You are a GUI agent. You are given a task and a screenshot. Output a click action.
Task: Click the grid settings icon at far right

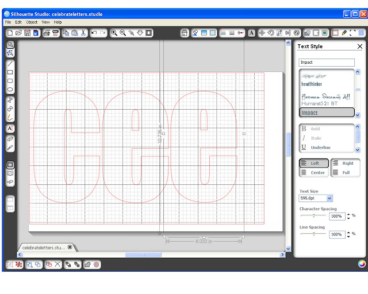point(362,33)
